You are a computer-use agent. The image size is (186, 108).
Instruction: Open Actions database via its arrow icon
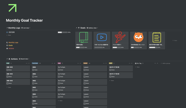pyautogui.click(x=7, y=59)
